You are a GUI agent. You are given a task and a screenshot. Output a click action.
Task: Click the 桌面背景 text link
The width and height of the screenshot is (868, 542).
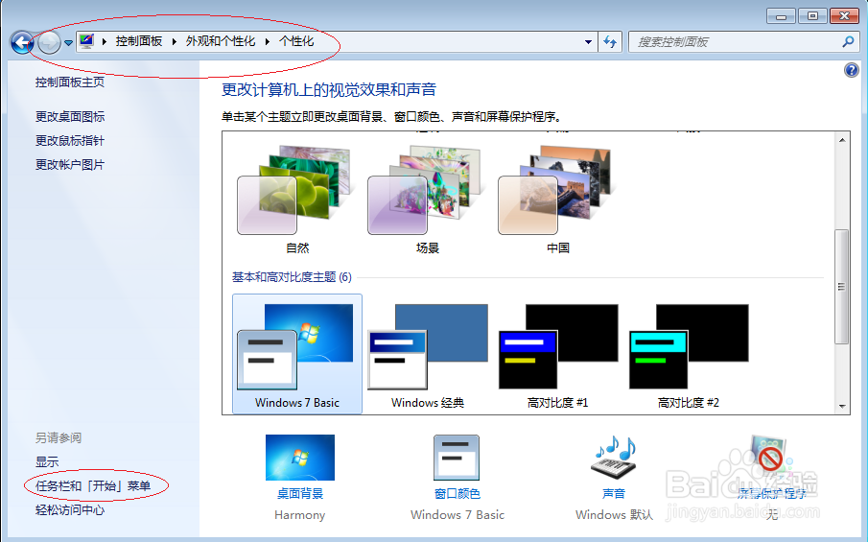pos(300,494)
